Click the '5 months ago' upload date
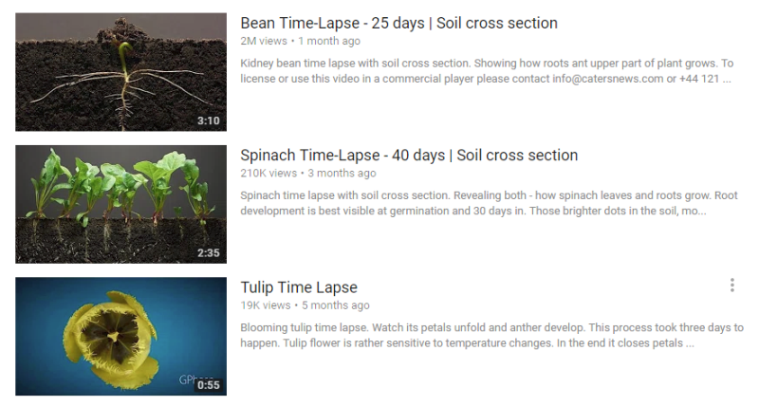Viewport: 759px width, 406px height. (335, 305)
